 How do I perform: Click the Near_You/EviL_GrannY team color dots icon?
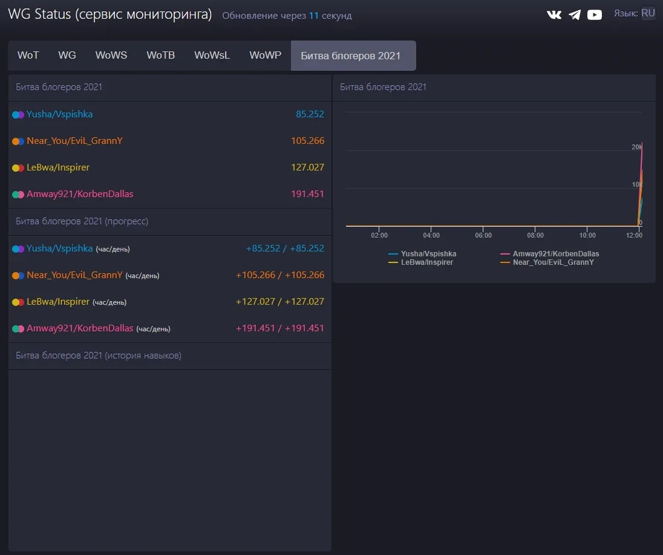coord(18,141)
